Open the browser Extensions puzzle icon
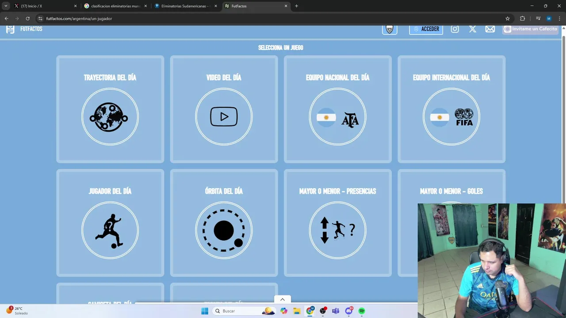This screenshot has height=318, width=566. pos(523,19)
